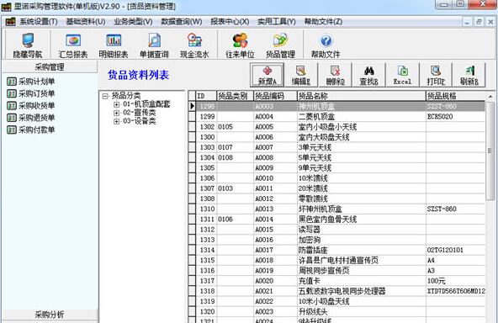This screenshot has width=498, height=323.
Task: Open the 基础资料(U) menu
Action: (86, 22)
